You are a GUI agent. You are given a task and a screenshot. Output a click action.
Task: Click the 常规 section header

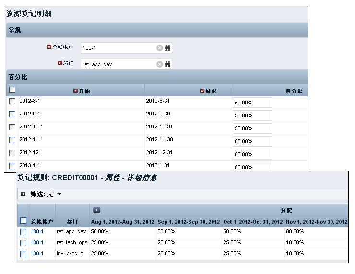tap(157, 30)
